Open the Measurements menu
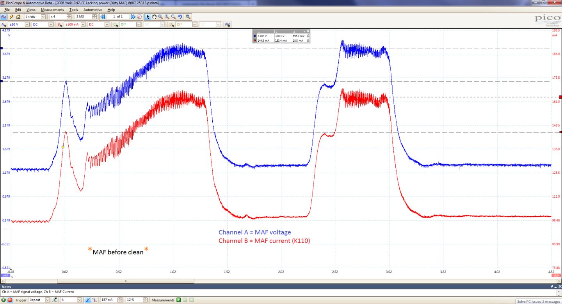 52,9
